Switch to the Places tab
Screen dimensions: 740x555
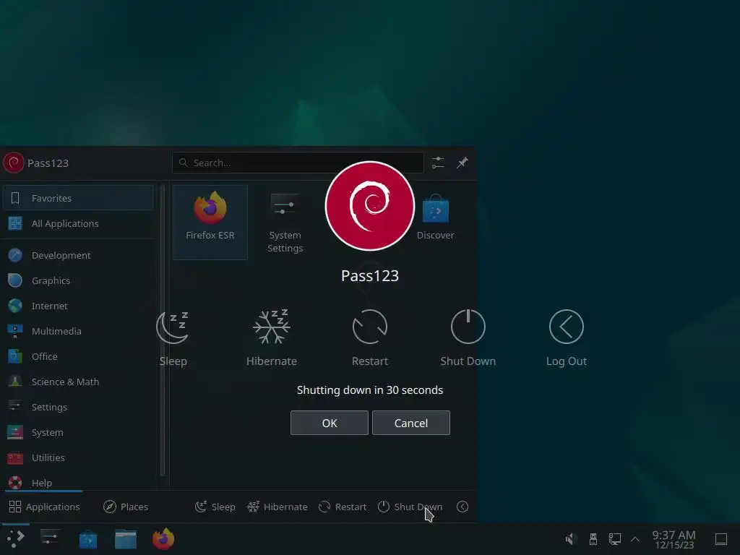pyautogui.click(x=126, y=507)
